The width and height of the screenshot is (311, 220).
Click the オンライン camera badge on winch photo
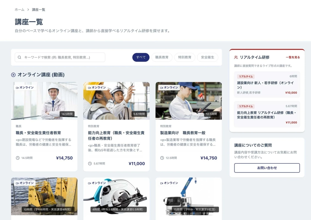tap(25, 183)
